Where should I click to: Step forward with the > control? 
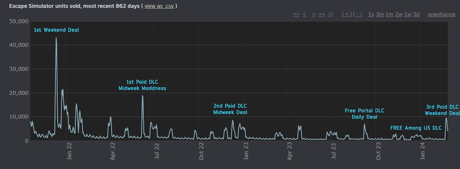(x=314, y=14)
